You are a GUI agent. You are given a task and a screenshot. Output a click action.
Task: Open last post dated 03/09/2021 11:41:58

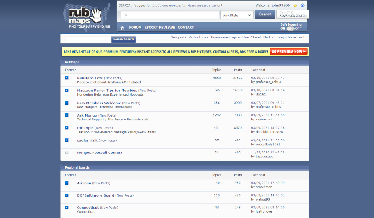tap(268, 115)
